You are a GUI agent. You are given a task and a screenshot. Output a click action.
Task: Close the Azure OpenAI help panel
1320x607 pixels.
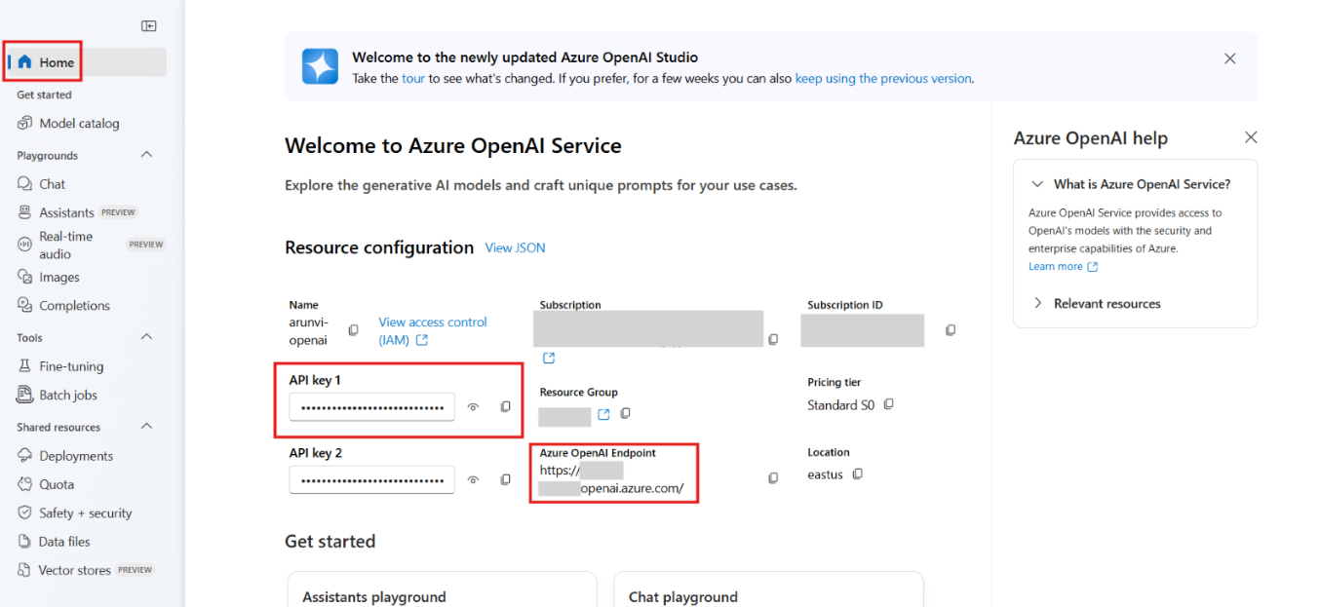coord(1251,137)
